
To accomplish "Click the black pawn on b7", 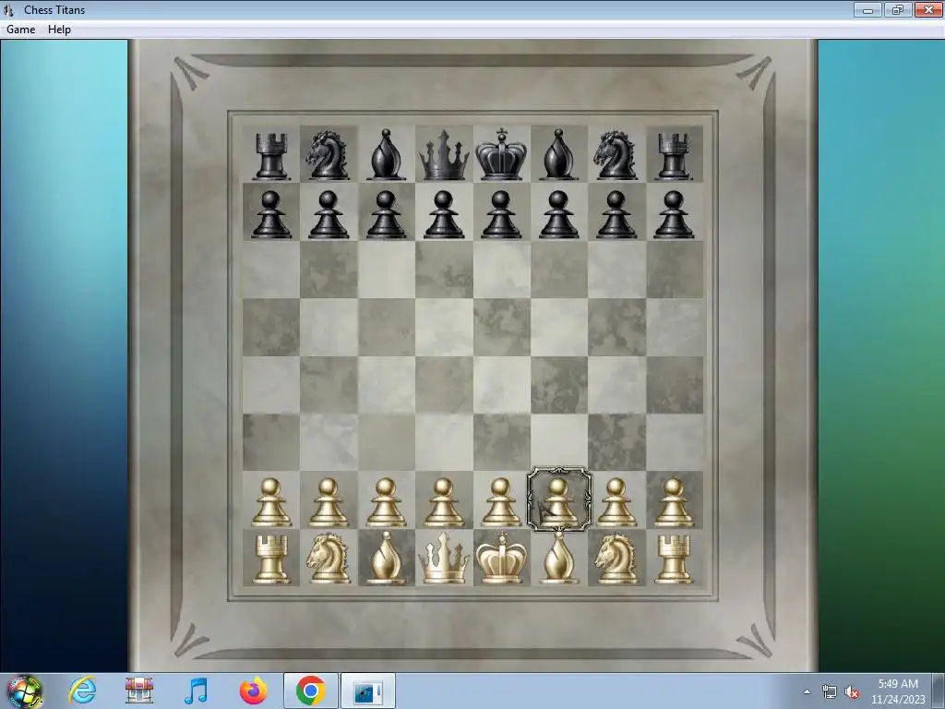I will 329,214.
